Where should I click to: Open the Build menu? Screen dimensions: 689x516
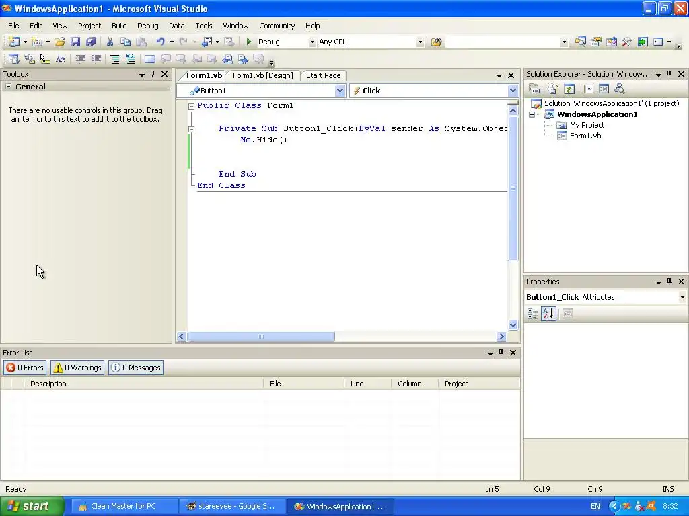(x=119, y=26)
